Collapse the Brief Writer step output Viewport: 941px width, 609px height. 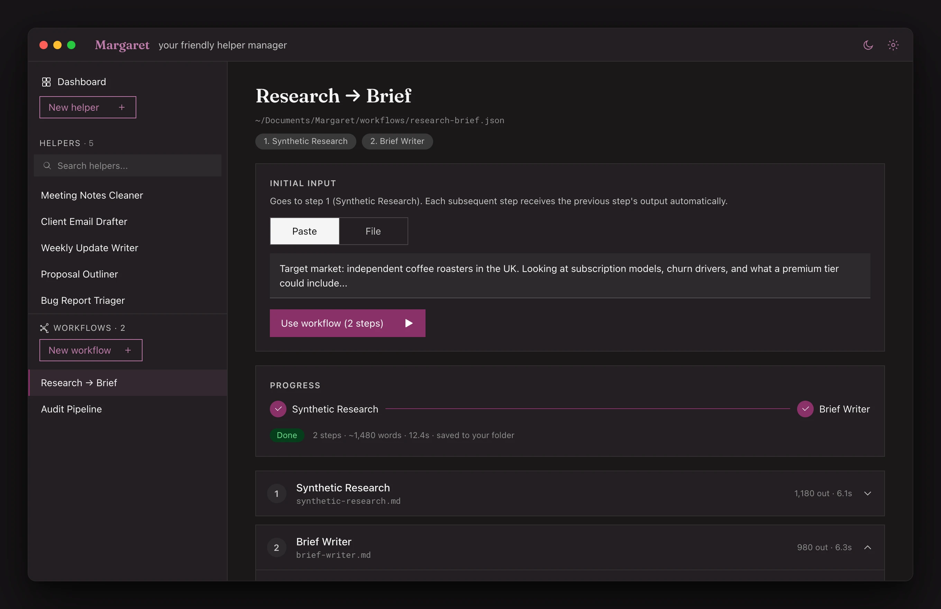click(x=867, y=547)
